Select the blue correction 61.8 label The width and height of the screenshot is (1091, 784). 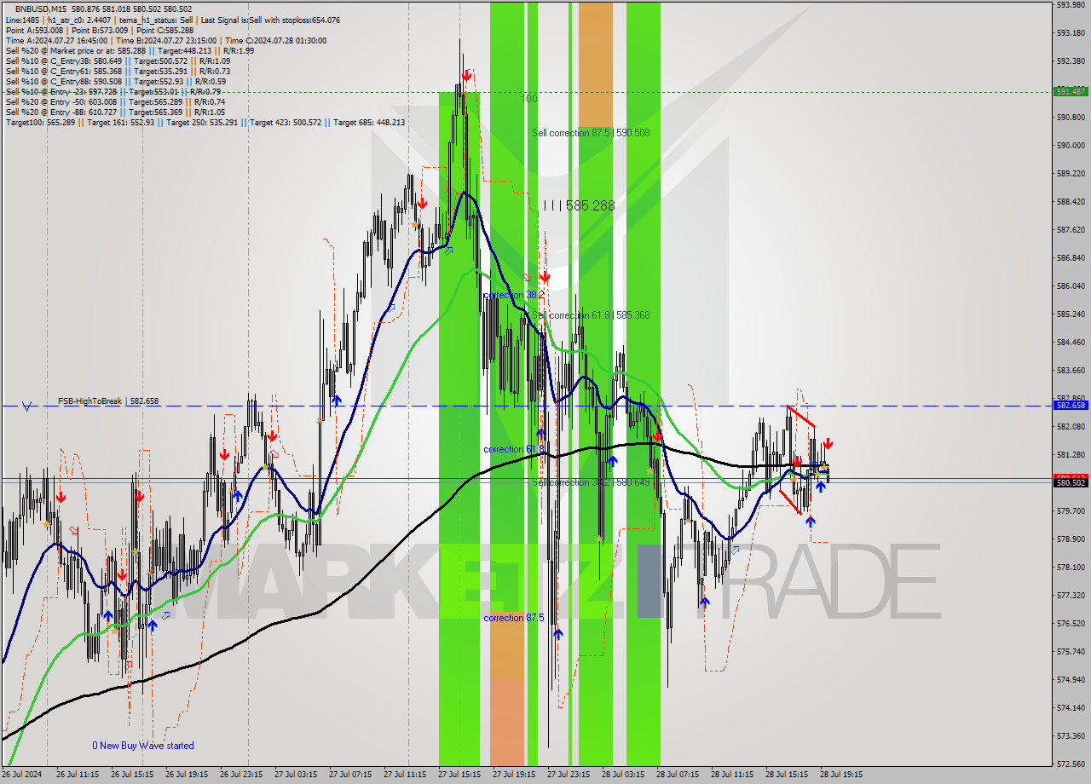point(514,449)
